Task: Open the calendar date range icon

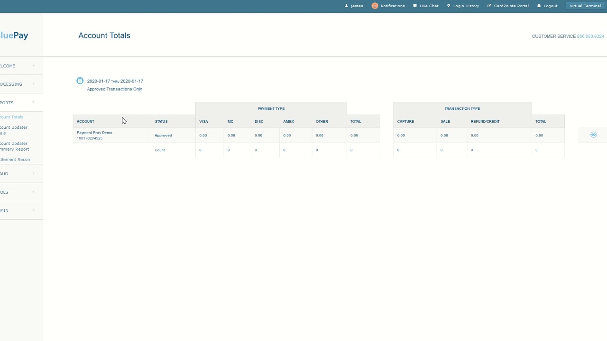Action: point(80,81)
